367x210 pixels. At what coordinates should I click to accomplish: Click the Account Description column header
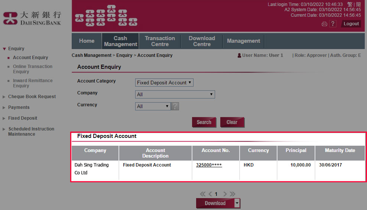[155, 153]
